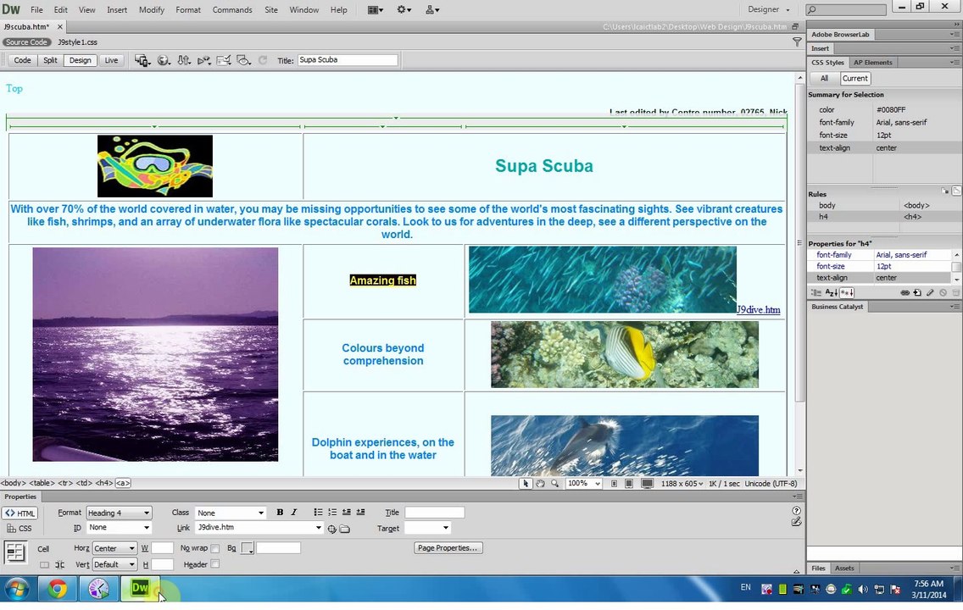Open the Designer workspace dropdown
The image size is (963, 610).
pos(768,9)
